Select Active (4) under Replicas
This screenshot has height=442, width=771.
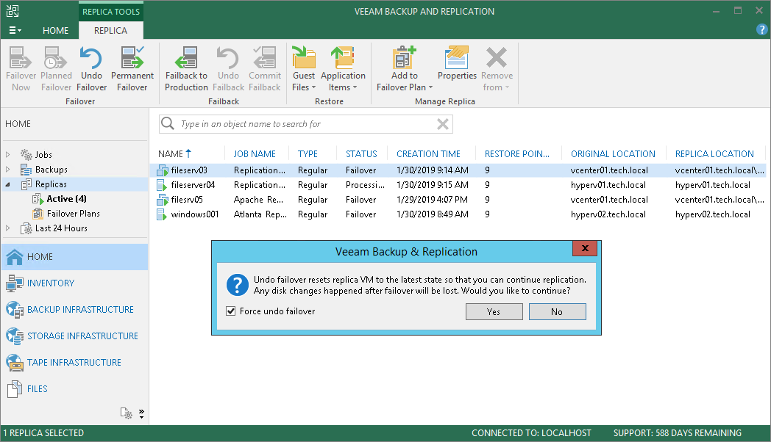coord(66,199)
